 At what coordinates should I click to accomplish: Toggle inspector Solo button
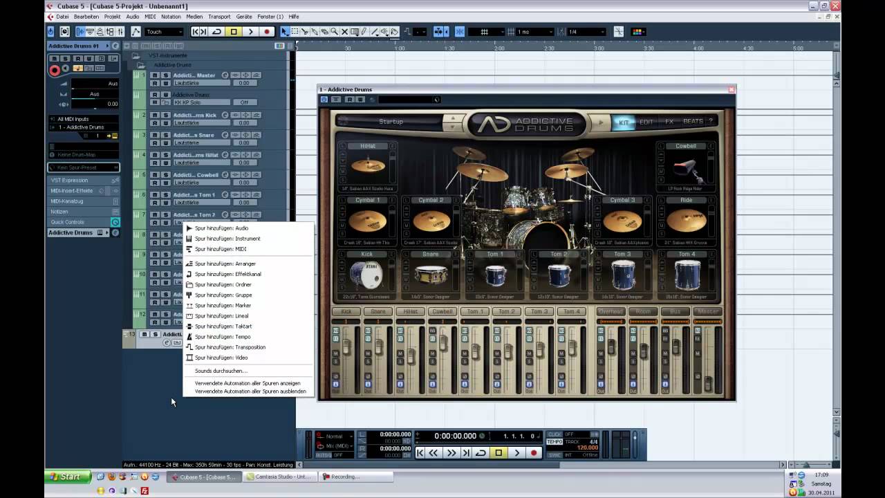click(65, 59)
